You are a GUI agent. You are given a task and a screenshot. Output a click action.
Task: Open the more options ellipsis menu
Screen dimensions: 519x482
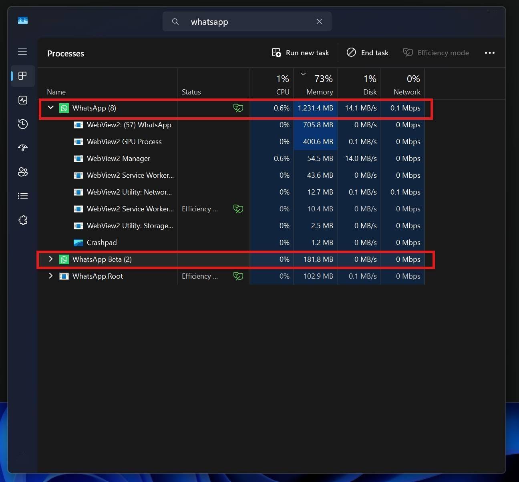(489, 53)
